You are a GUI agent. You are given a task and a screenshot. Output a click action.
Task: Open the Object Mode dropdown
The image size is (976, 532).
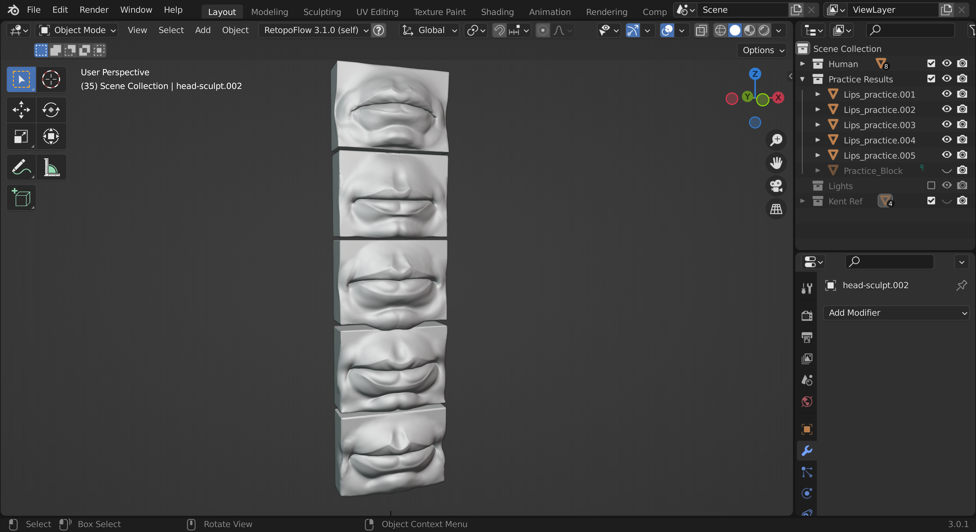[x=77, y=30]
